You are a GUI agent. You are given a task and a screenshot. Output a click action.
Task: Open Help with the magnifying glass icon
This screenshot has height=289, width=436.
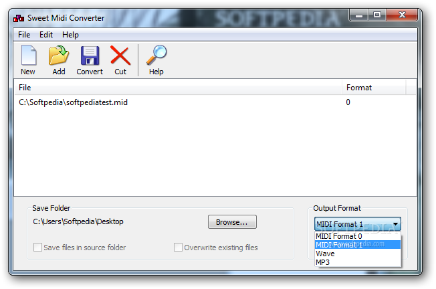156,55
